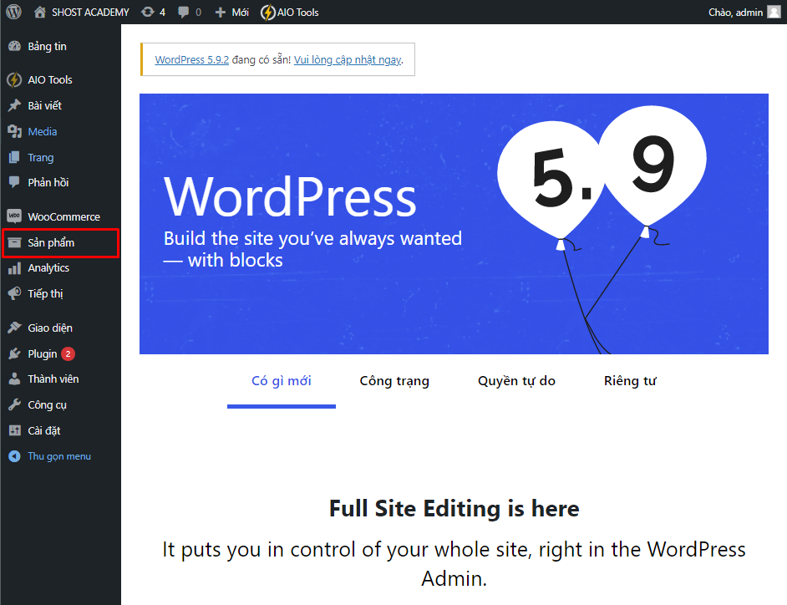Click the WordPress logo in admin bar

point(13,12)
